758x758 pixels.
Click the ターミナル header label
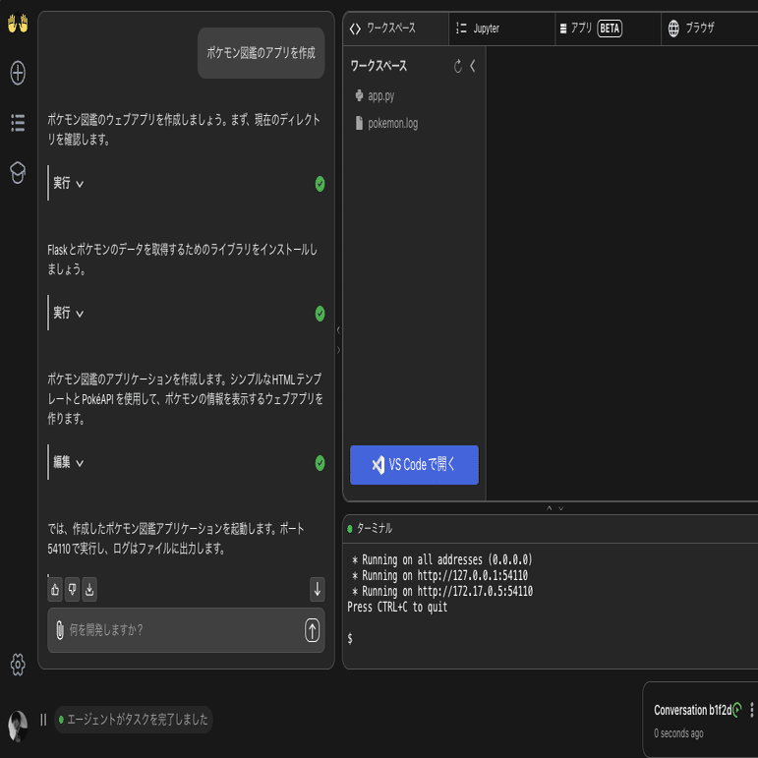click(x=375, y=528)
